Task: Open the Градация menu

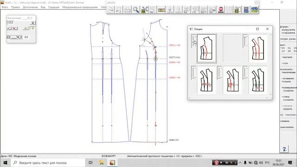Action: (54, 7)
